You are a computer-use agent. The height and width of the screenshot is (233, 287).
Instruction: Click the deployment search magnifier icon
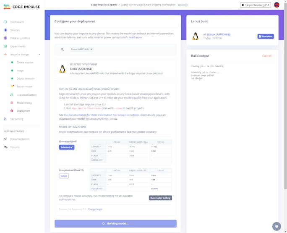tap(62, 49)
